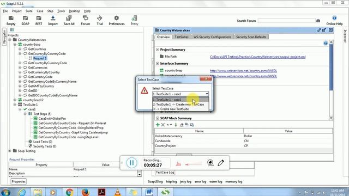Open the Tools menu
This screenshot has width=349, height=196.
(61, 11)
